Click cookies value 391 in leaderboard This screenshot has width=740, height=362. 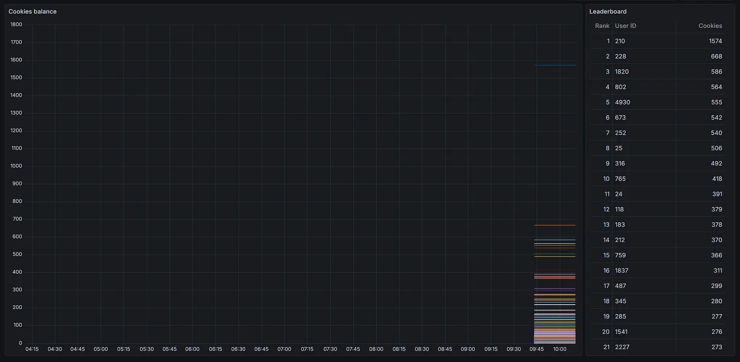pos(717,194)
